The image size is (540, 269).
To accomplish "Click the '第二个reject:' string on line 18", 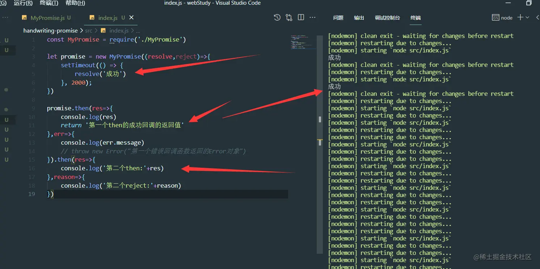I will 128,185.
